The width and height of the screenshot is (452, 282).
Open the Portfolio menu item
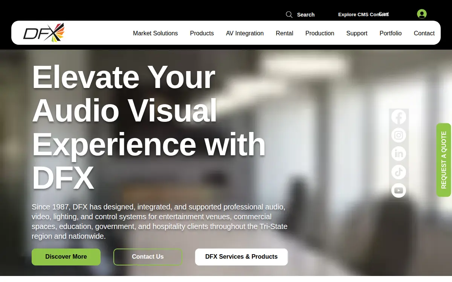coord(391,33)
